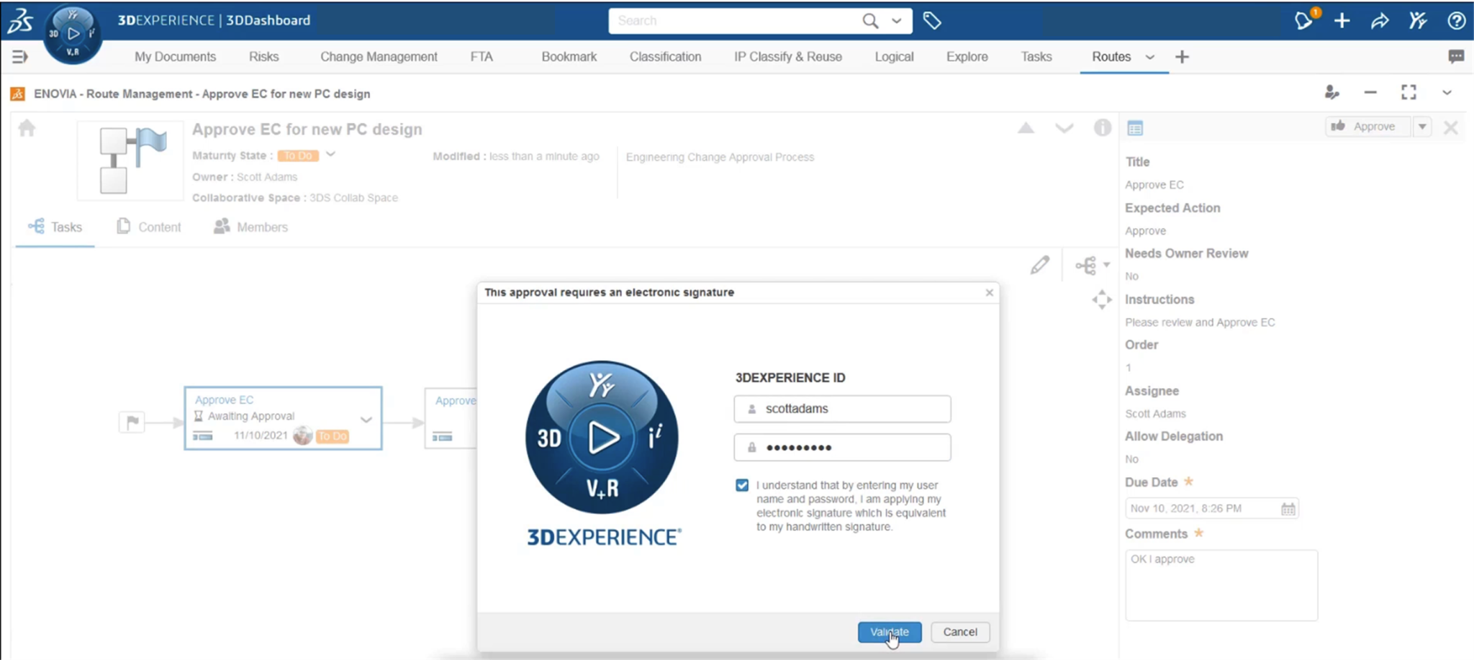Image resolution: width=1474 pixels, height=660 pixels.
Task: Click the home icon above the Tasks tab
Action: coord(27,127)
